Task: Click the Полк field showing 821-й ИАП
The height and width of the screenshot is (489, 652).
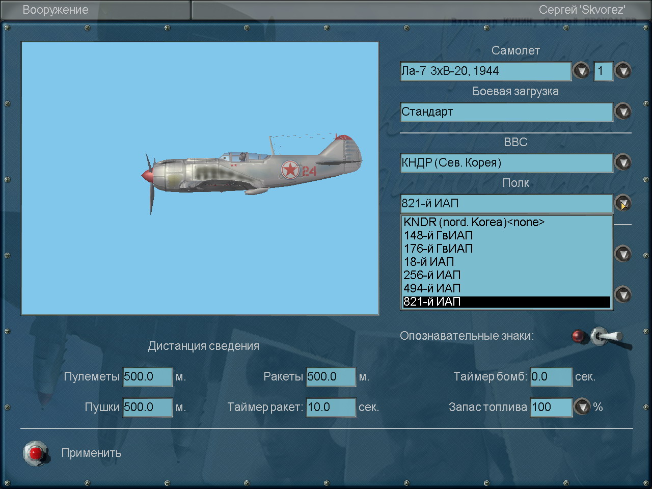Action: pyautogui.click(x=507, y=203)
